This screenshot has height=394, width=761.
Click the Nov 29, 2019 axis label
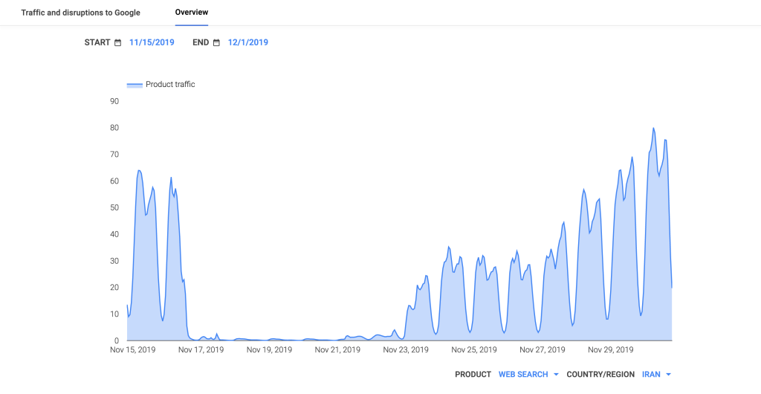(x=610, y=349)
